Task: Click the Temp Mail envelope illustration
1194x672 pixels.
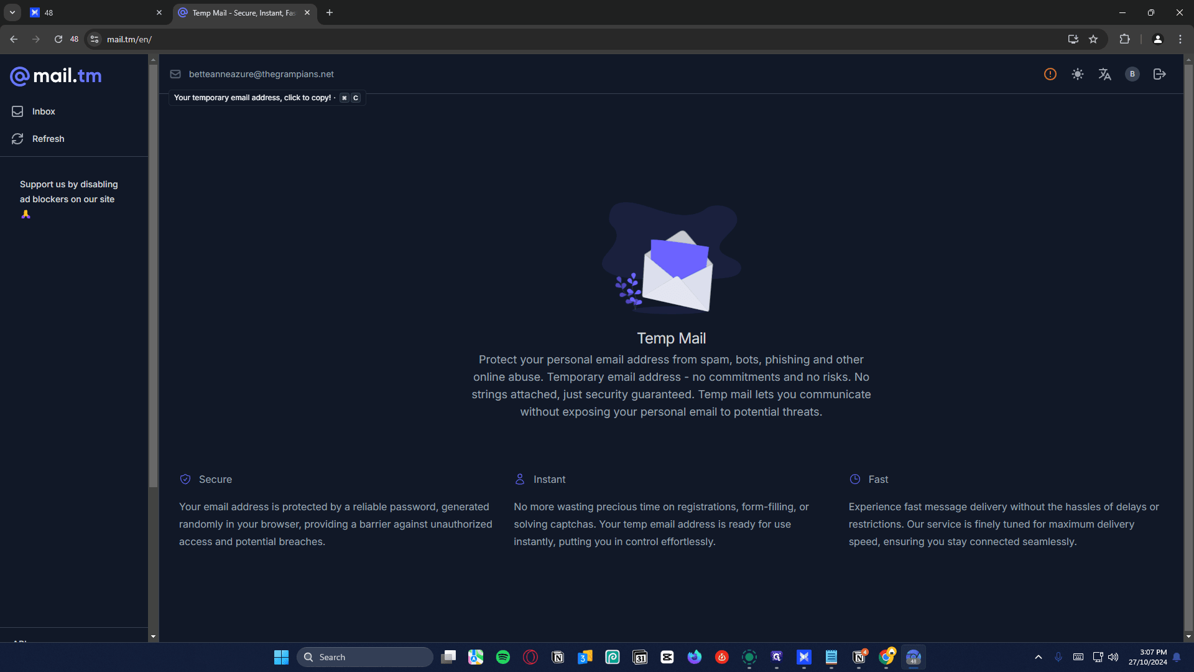Action: tap(671, 258)
